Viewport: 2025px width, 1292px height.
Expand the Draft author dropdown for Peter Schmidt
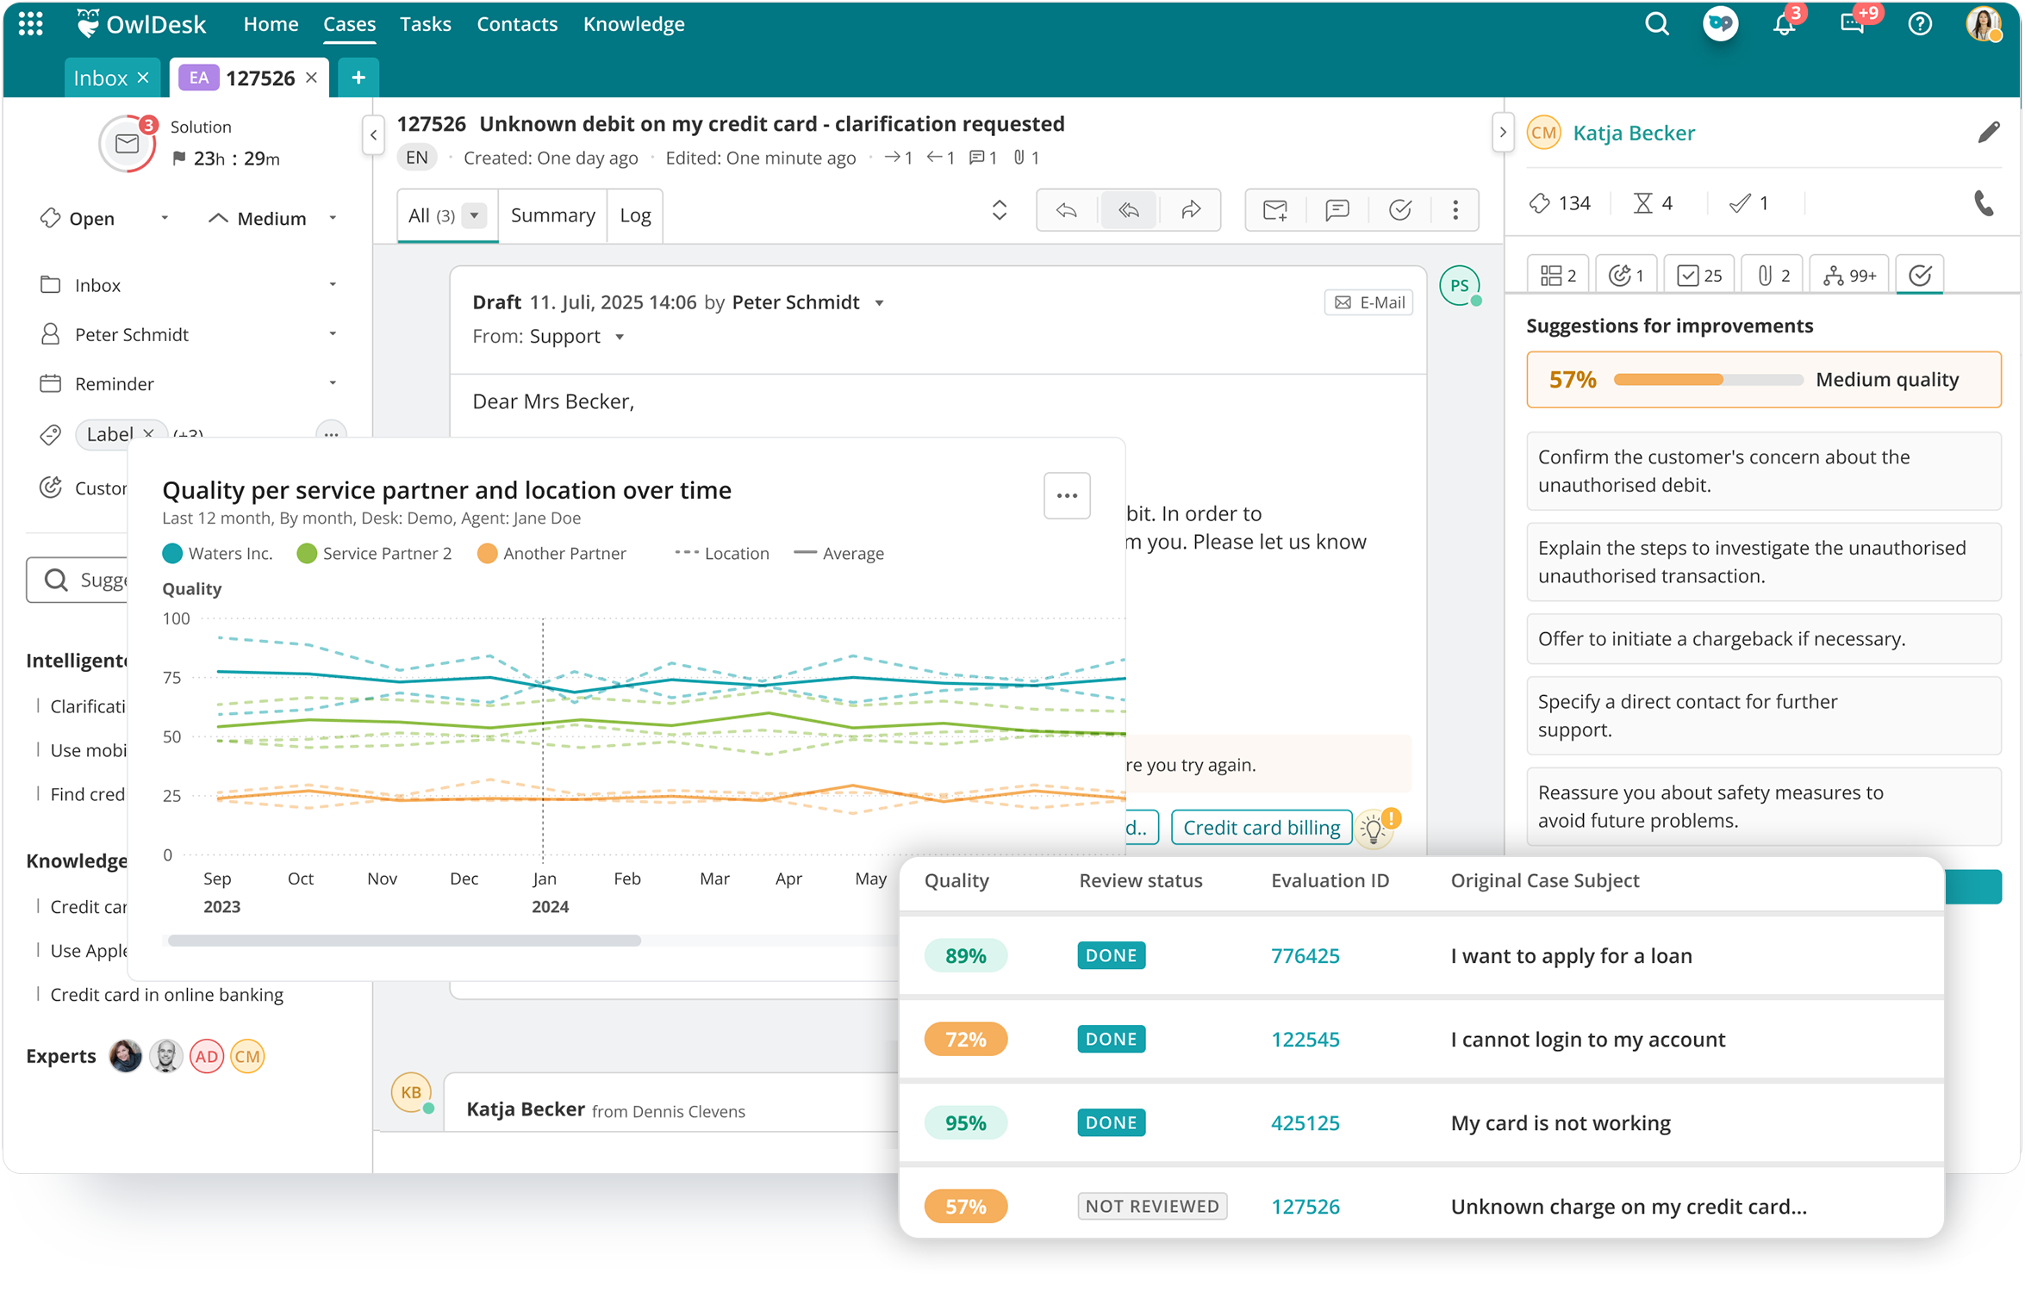[x=879, y=302]
